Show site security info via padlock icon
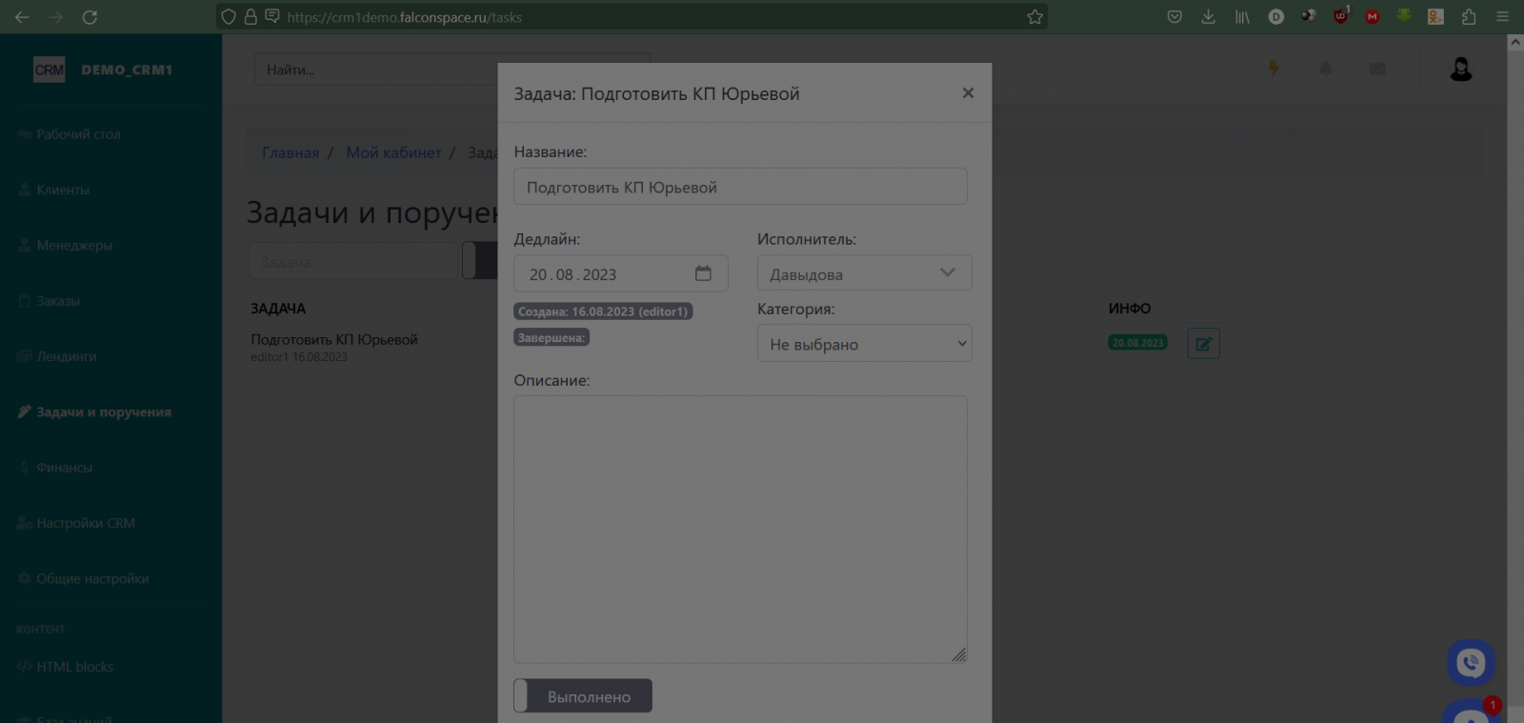The width and height of the screenshot is (1524, 723). (x=251, y=17)
